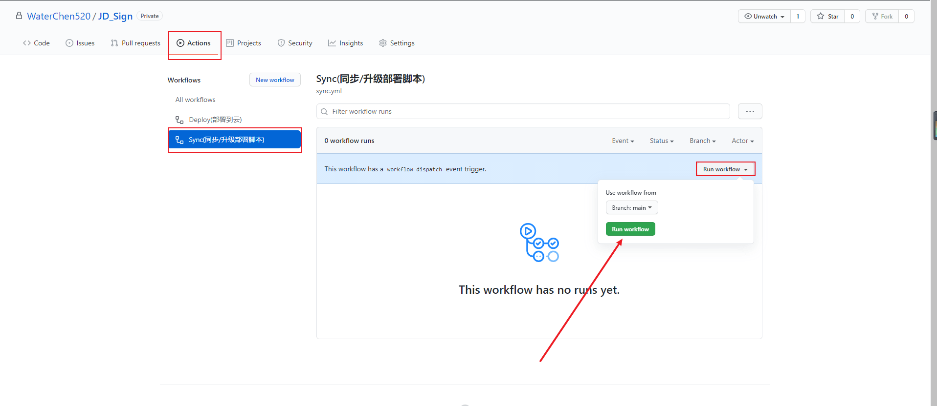The image size is (937, 406).
Task: Expand the Actor filter dropdown
Action: click(742, 141)
